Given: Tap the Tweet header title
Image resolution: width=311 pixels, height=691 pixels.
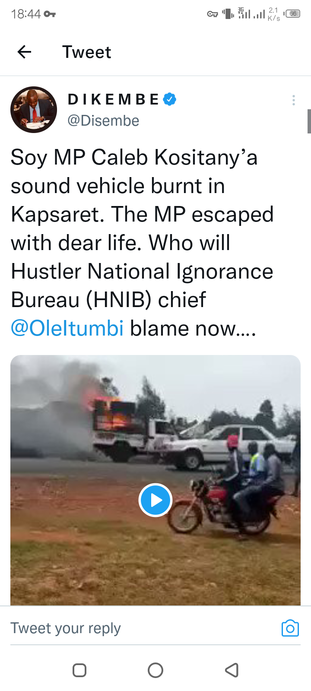Looking at the screenshot, I should pos(87,52).
